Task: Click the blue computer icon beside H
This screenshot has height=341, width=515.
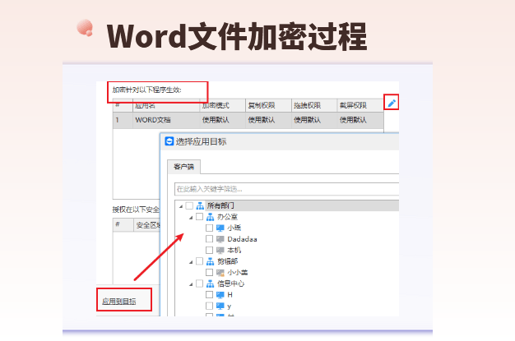Action: point(220,295)
